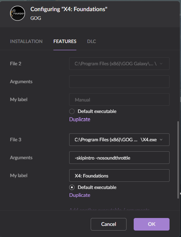Click the File 2 Arguments field

tap(119, 82)
